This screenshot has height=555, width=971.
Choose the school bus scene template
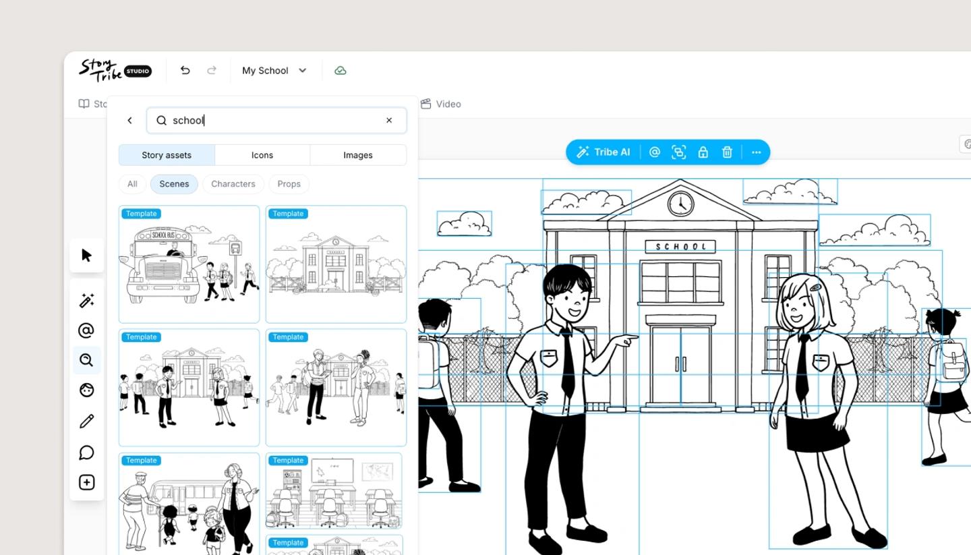189,264
